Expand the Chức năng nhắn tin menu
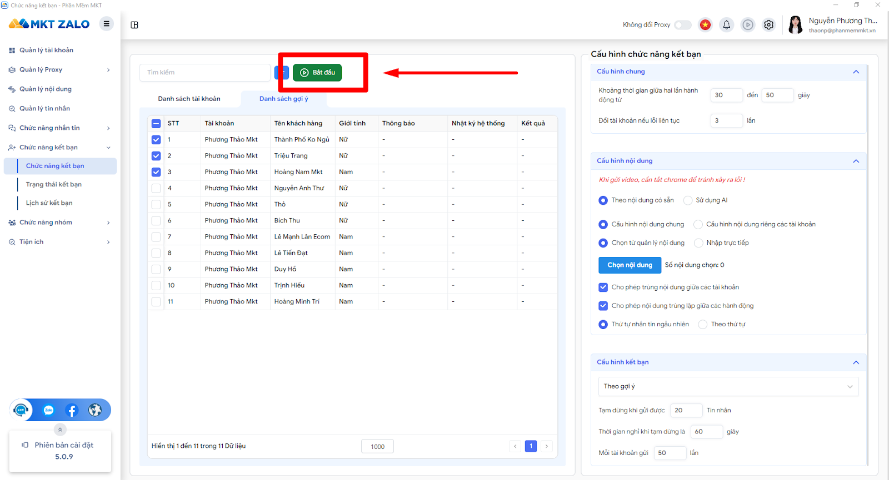 point(60,128)
